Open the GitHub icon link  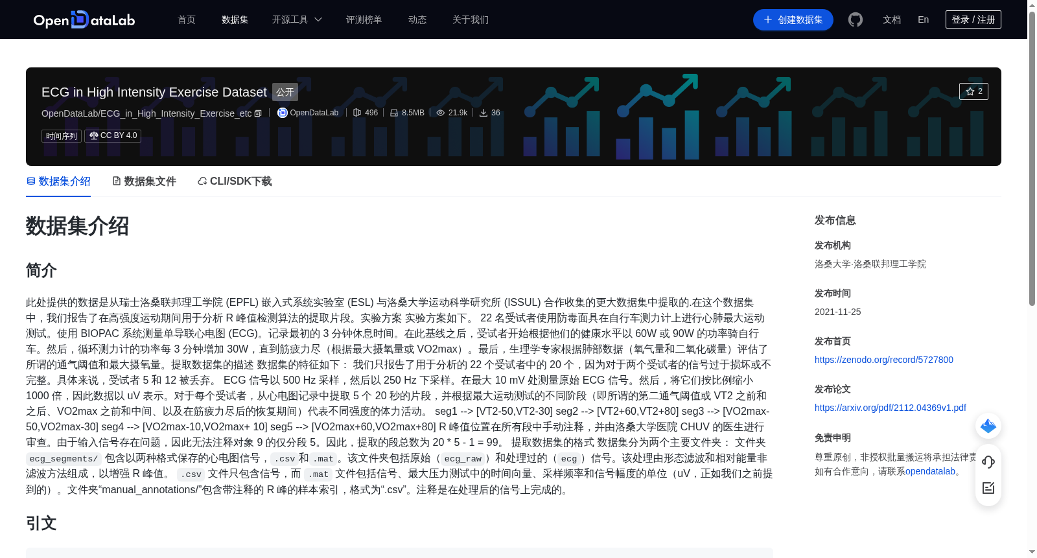(x=856, y=19)
